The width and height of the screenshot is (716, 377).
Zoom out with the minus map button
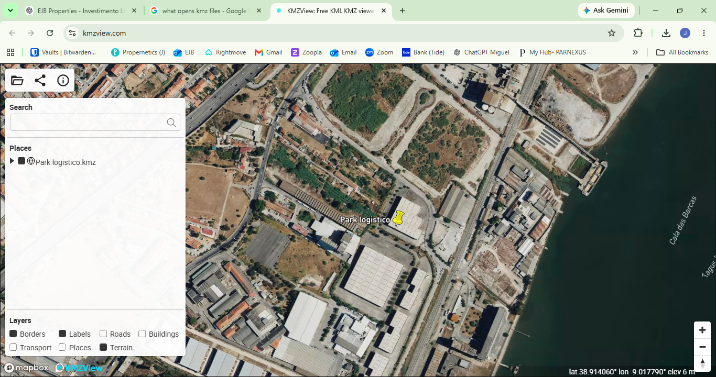click(x=702, y=347)
